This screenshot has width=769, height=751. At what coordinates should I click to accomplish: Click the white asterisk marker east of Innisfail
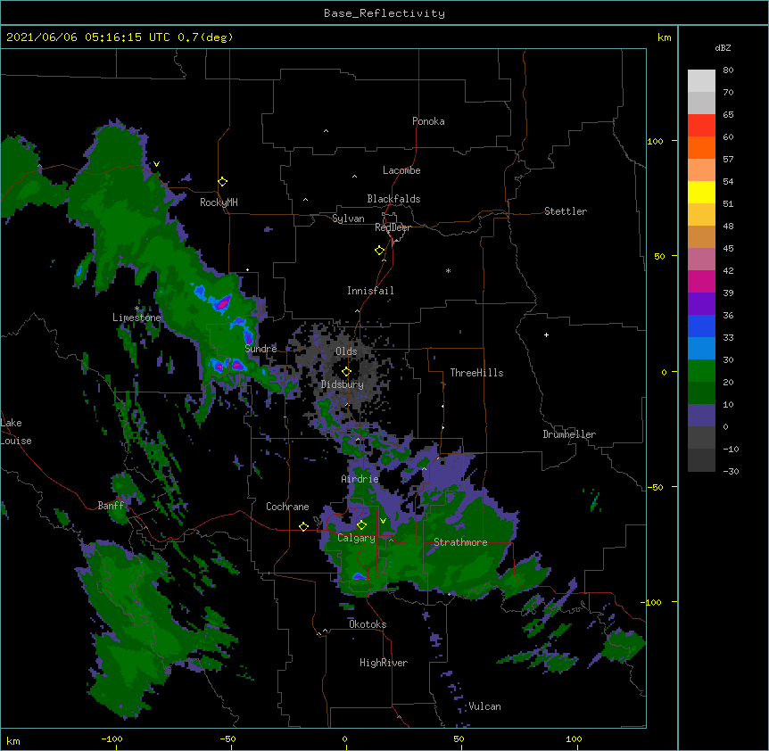(x=448, y=270)
